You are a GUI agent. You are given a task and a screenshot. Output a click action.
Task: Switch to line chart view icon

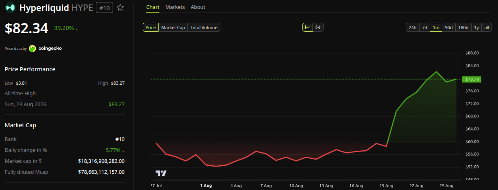click(x=307, y=28)
